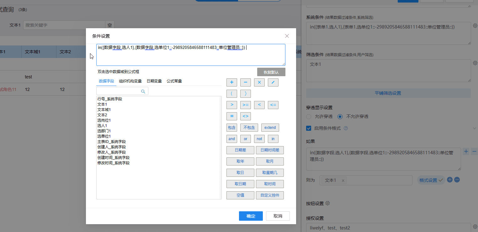The height and width of the screenshot is (232, 478).
Task: Add condition with plus beside 如果 box
Action: [x=466, y=151]
